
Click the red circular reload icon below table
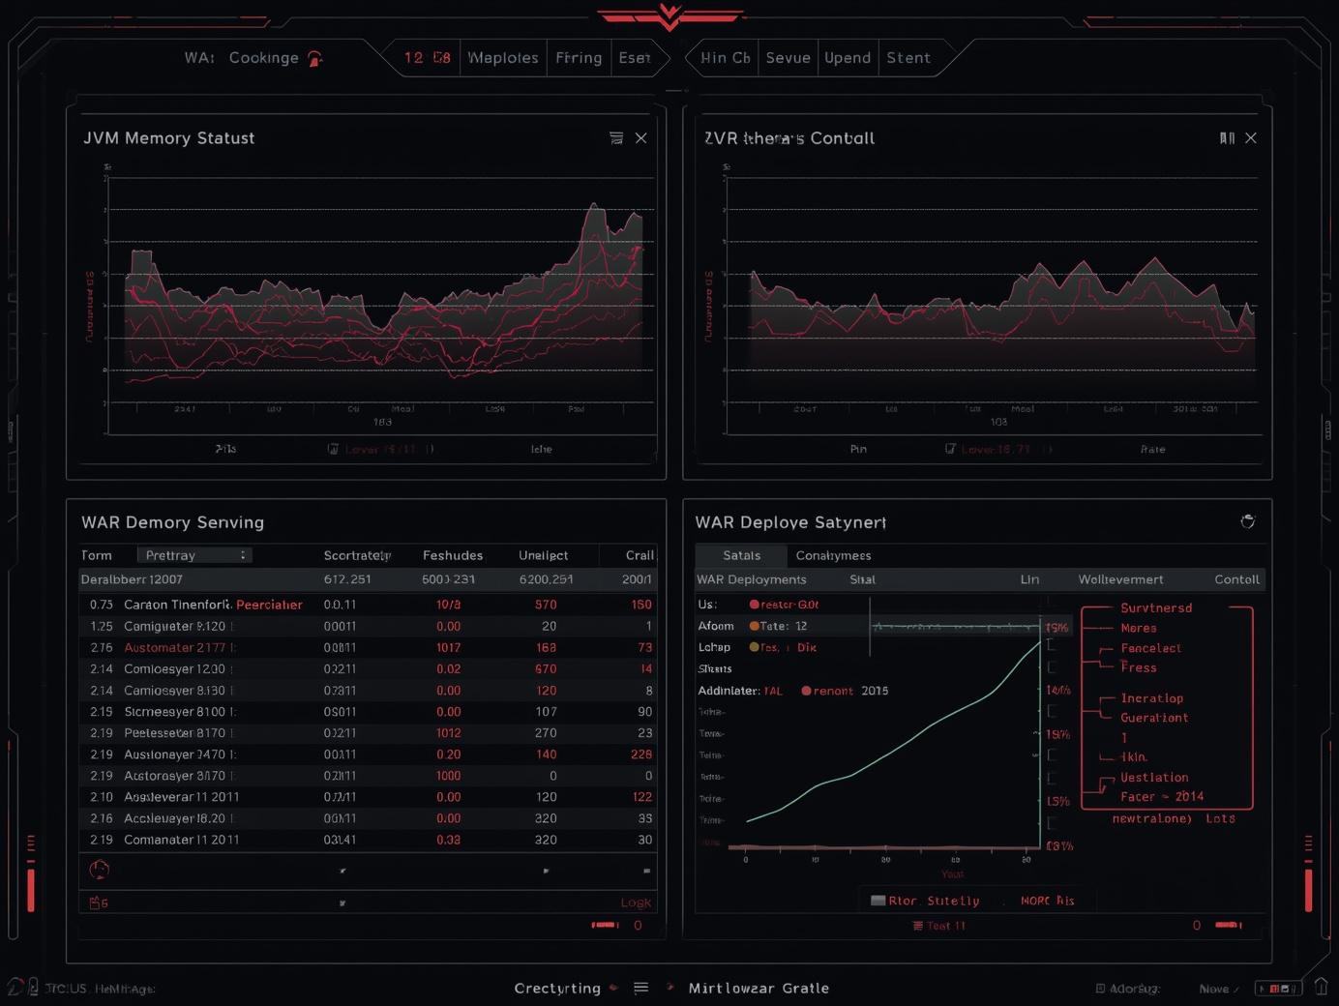[99, 870]
